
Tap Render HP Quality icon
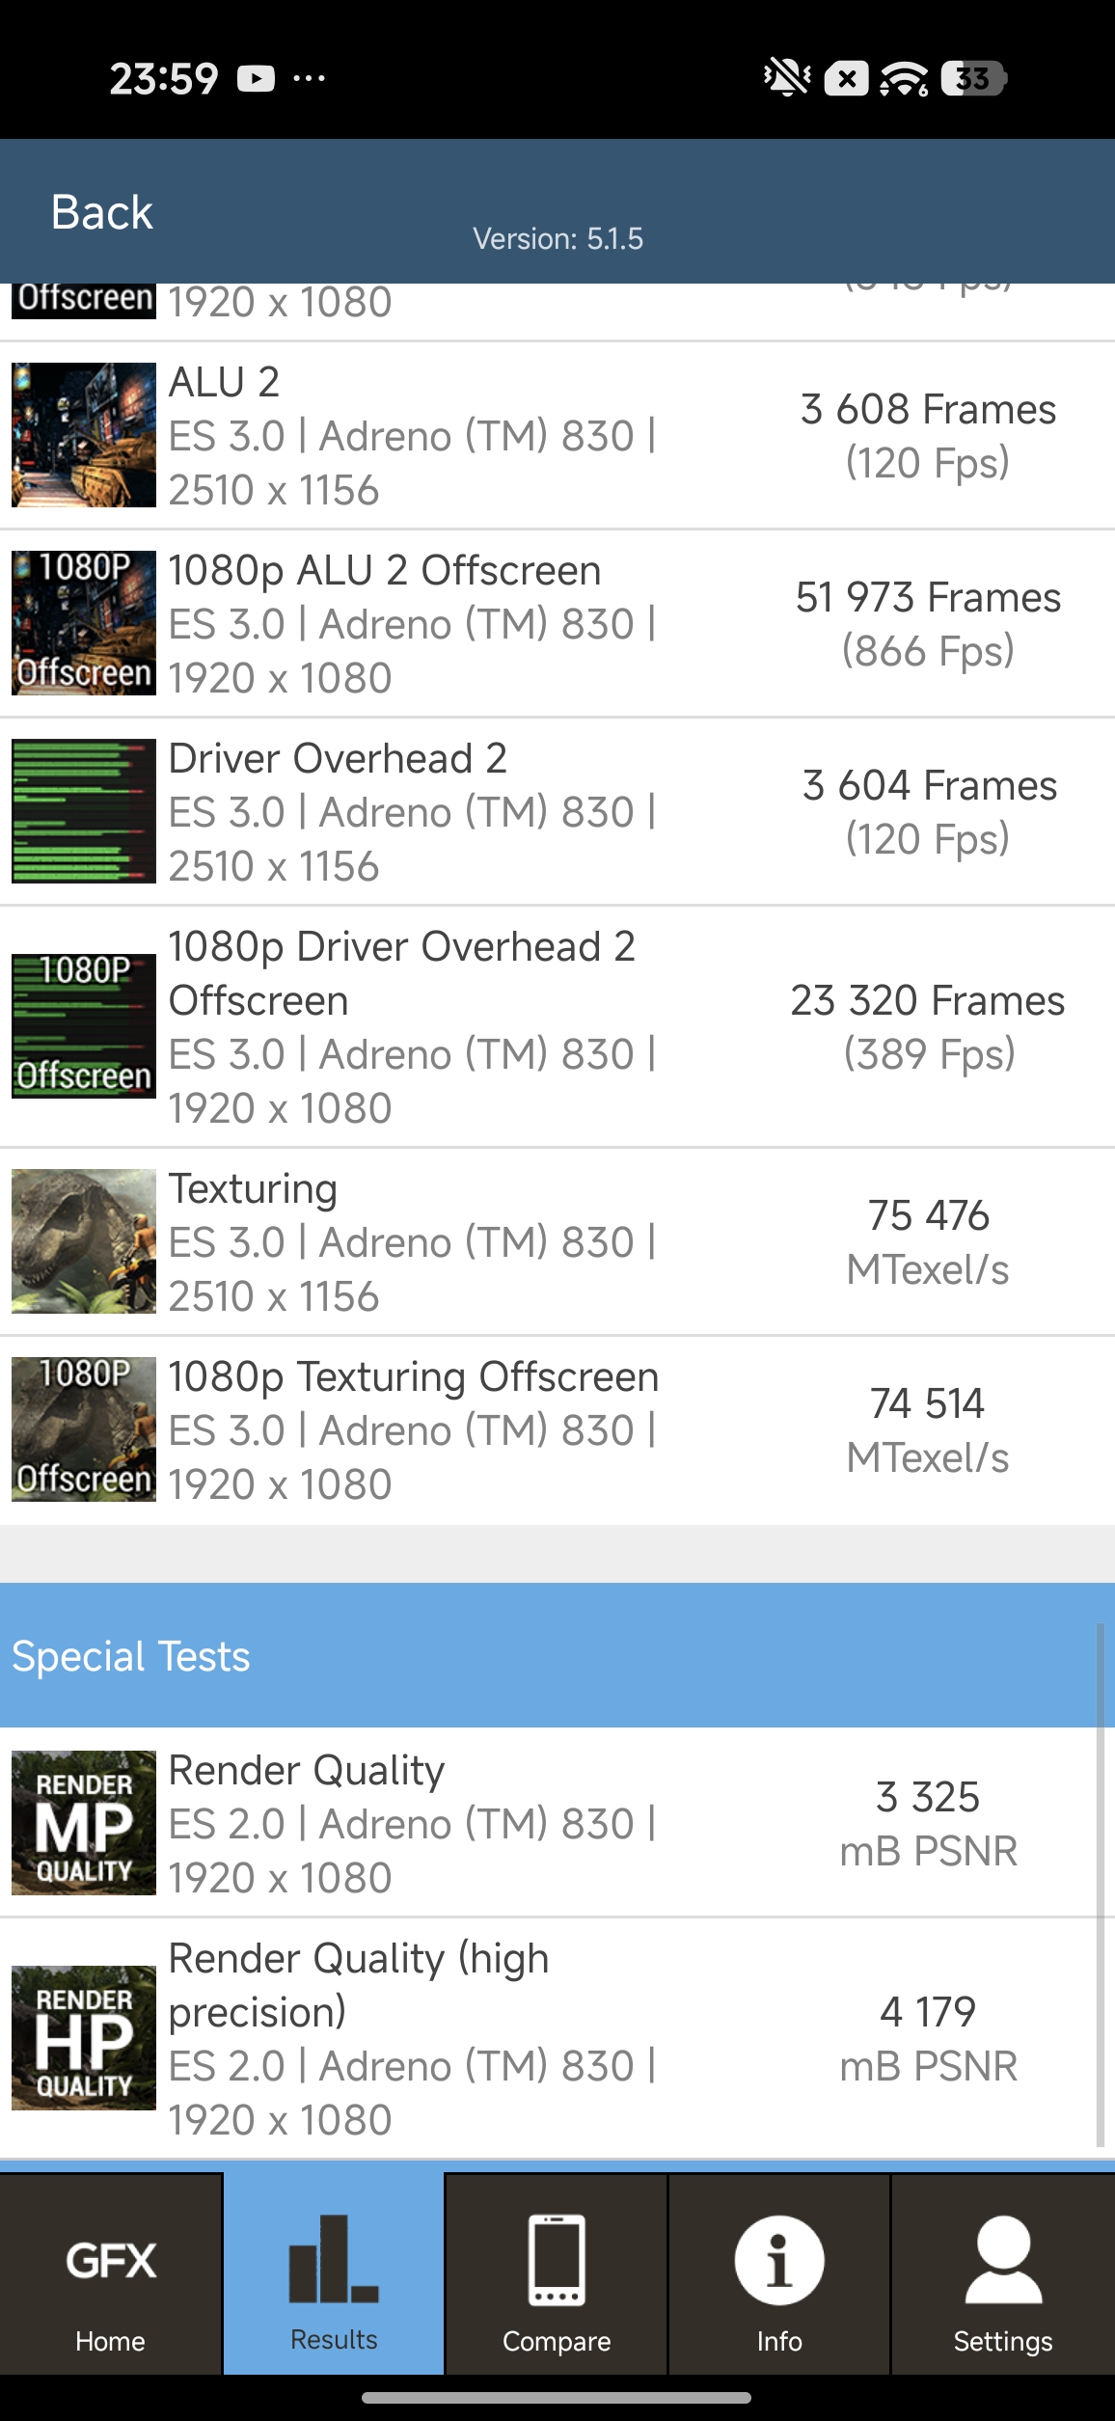[84, 2038]
